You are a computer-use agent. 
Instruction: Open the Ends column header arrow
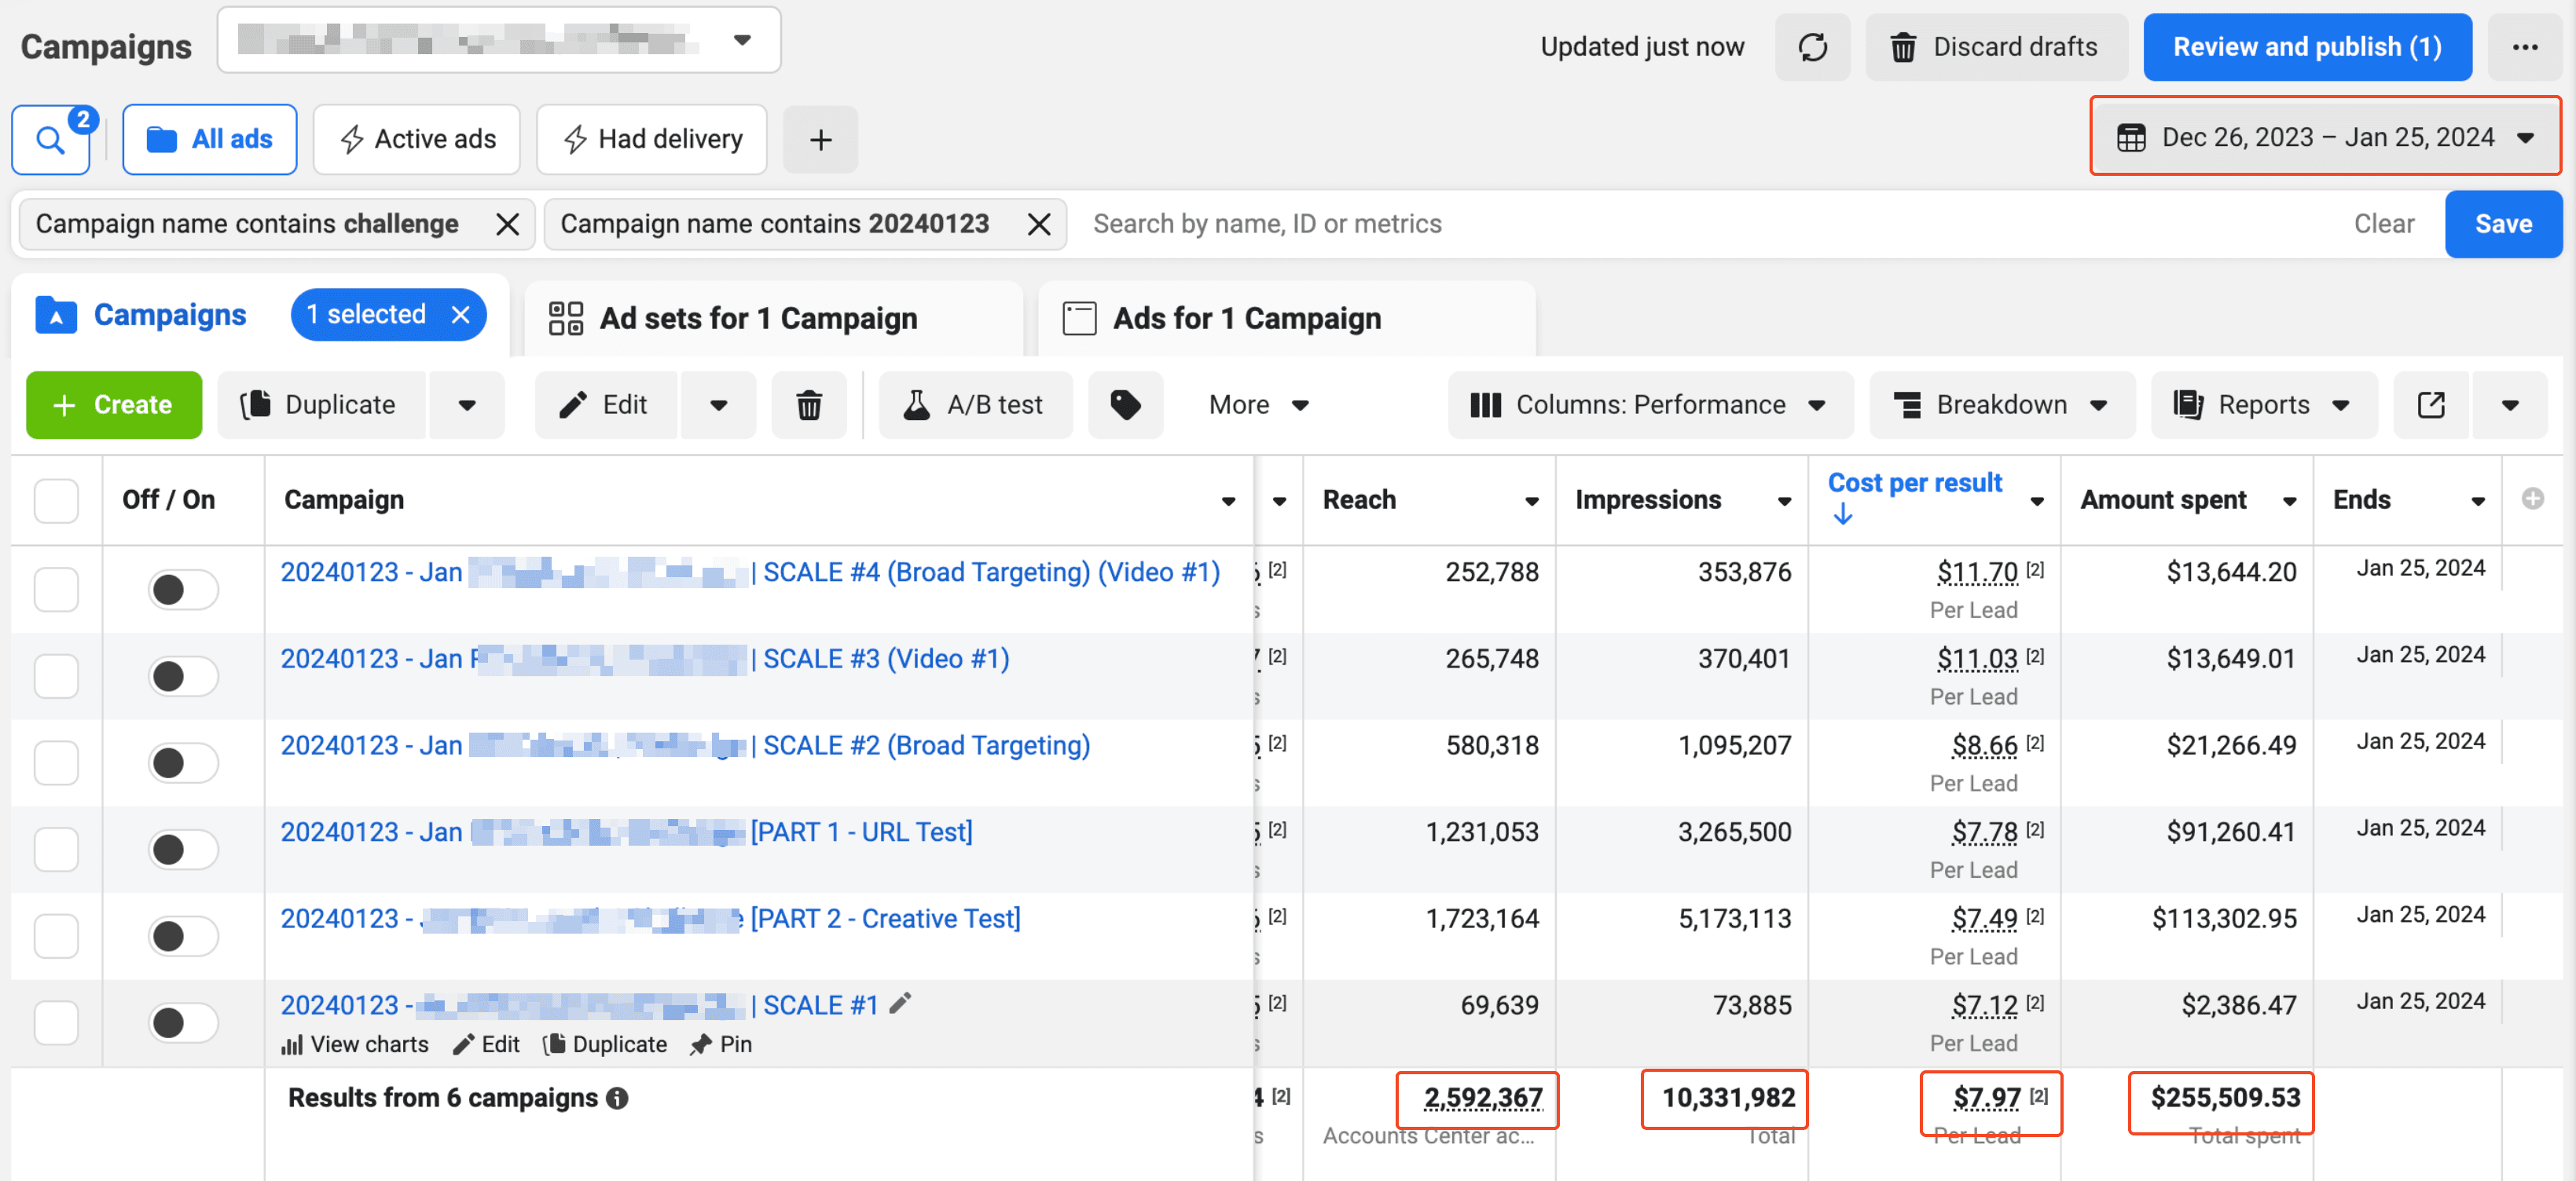point(2478,500)
